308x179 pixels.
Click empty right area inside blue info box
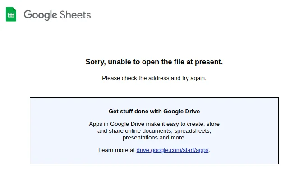pos(249,130)
